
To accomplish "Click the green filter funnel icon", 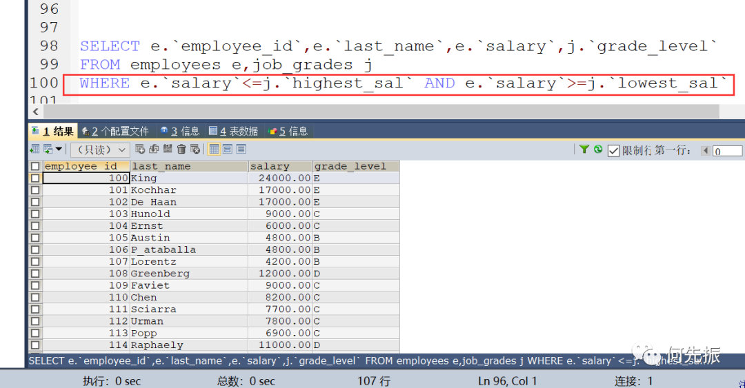I will pyautogui.click(x=584, y=150).
